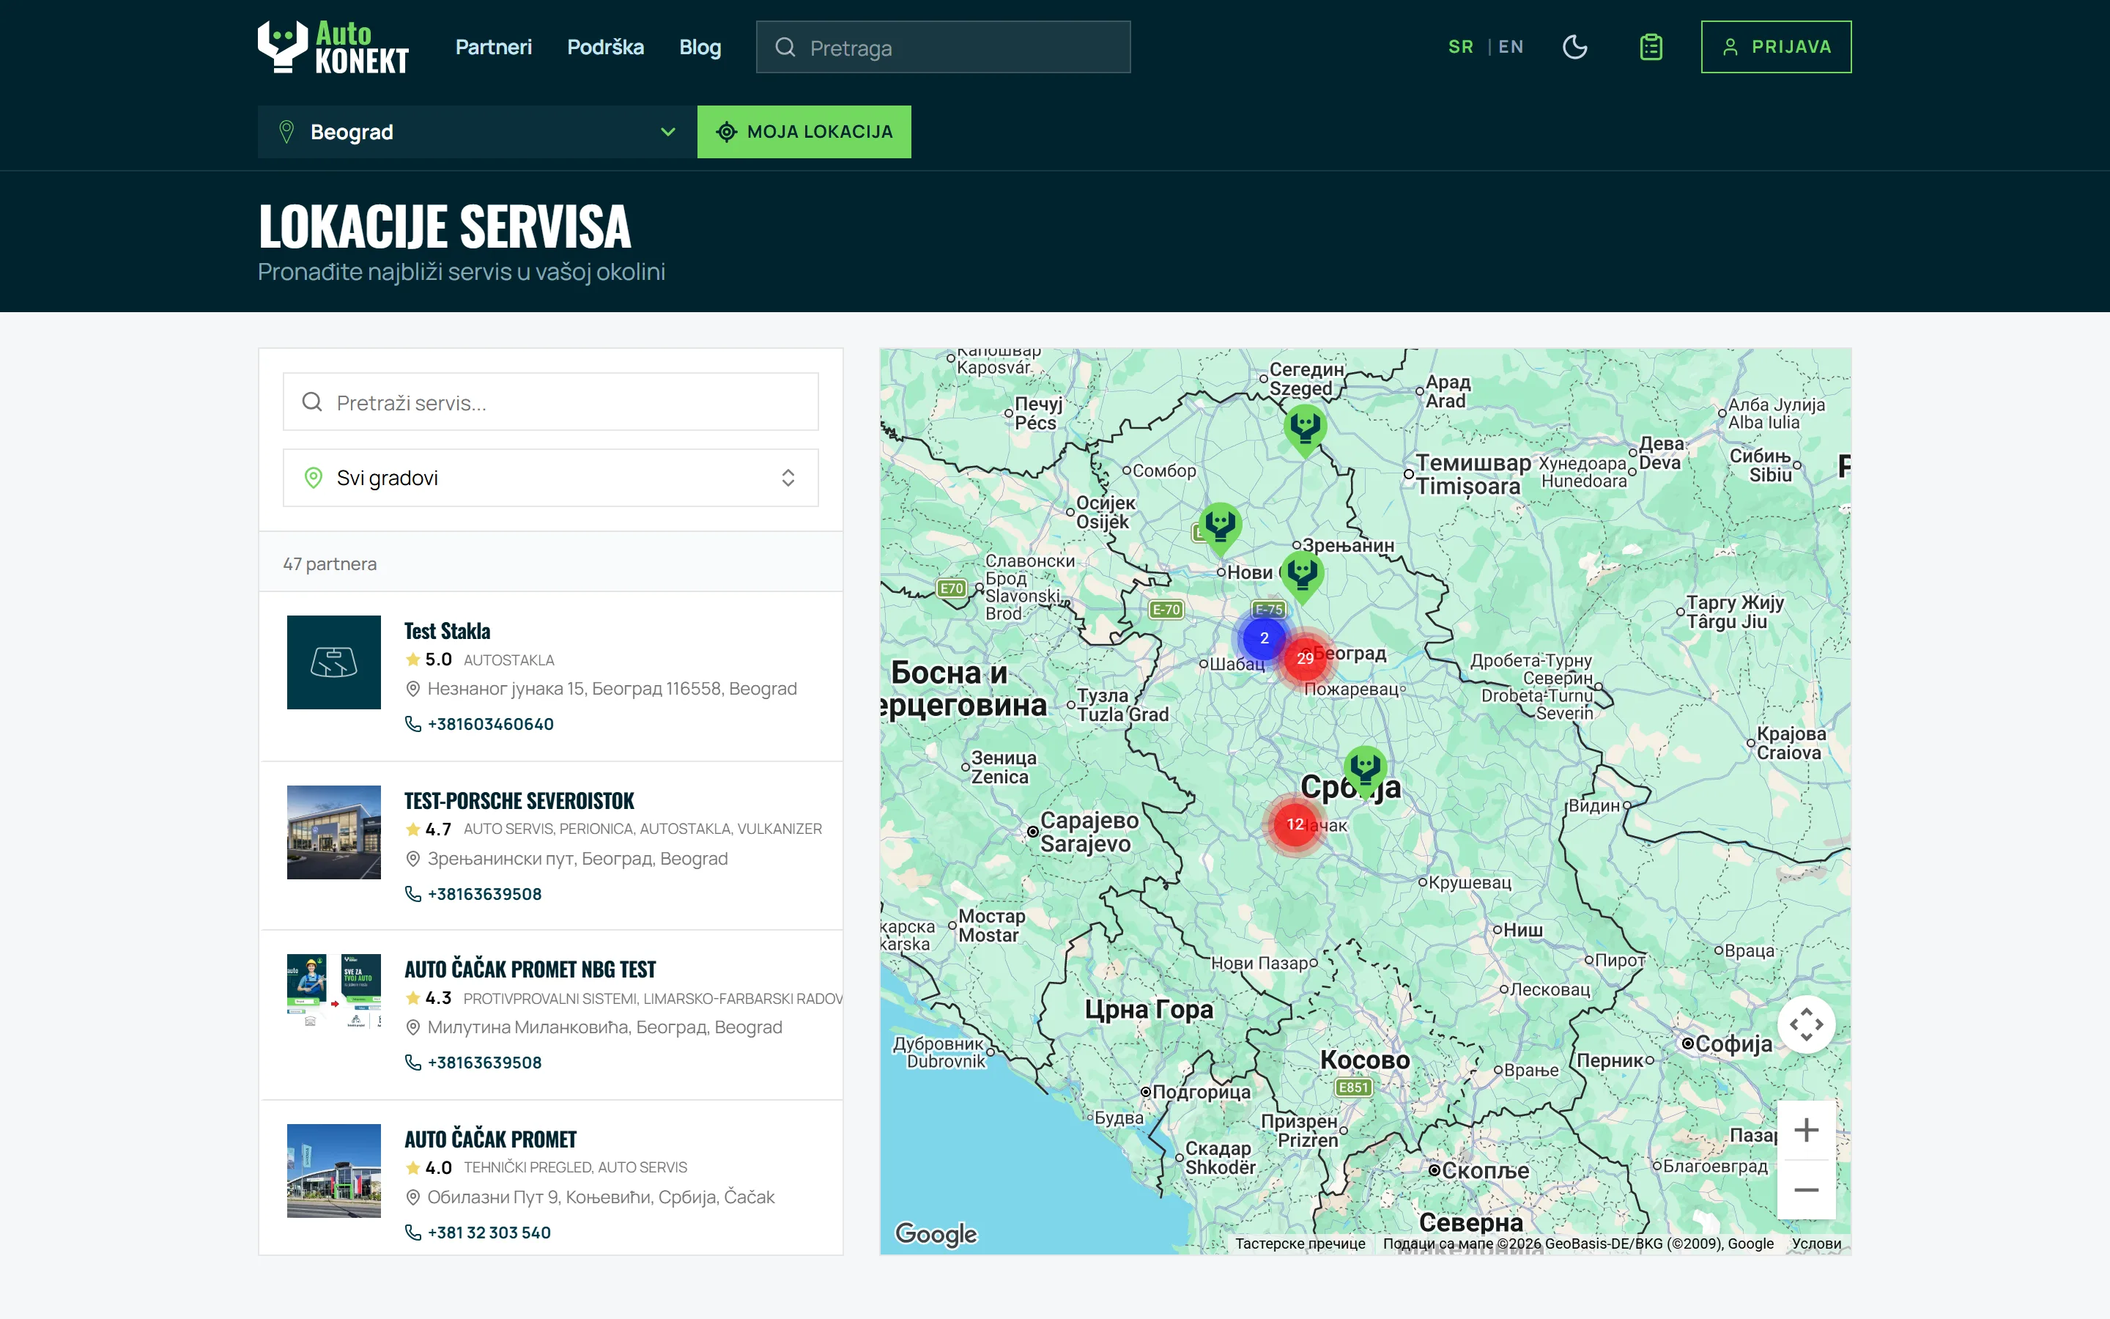Open the clipboard list icon in header
The height and width of the screenshot is (1319, 2110).
1651,47
